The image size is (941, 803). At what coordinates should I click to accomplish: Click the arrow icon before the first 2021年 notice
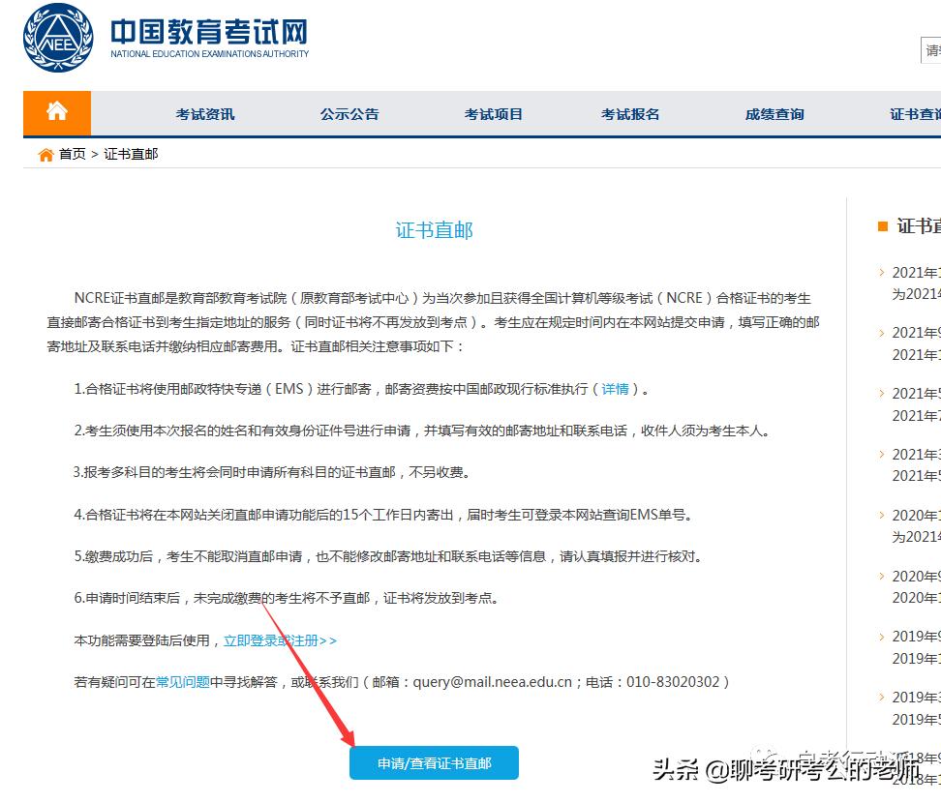click(x=879, y=273)
